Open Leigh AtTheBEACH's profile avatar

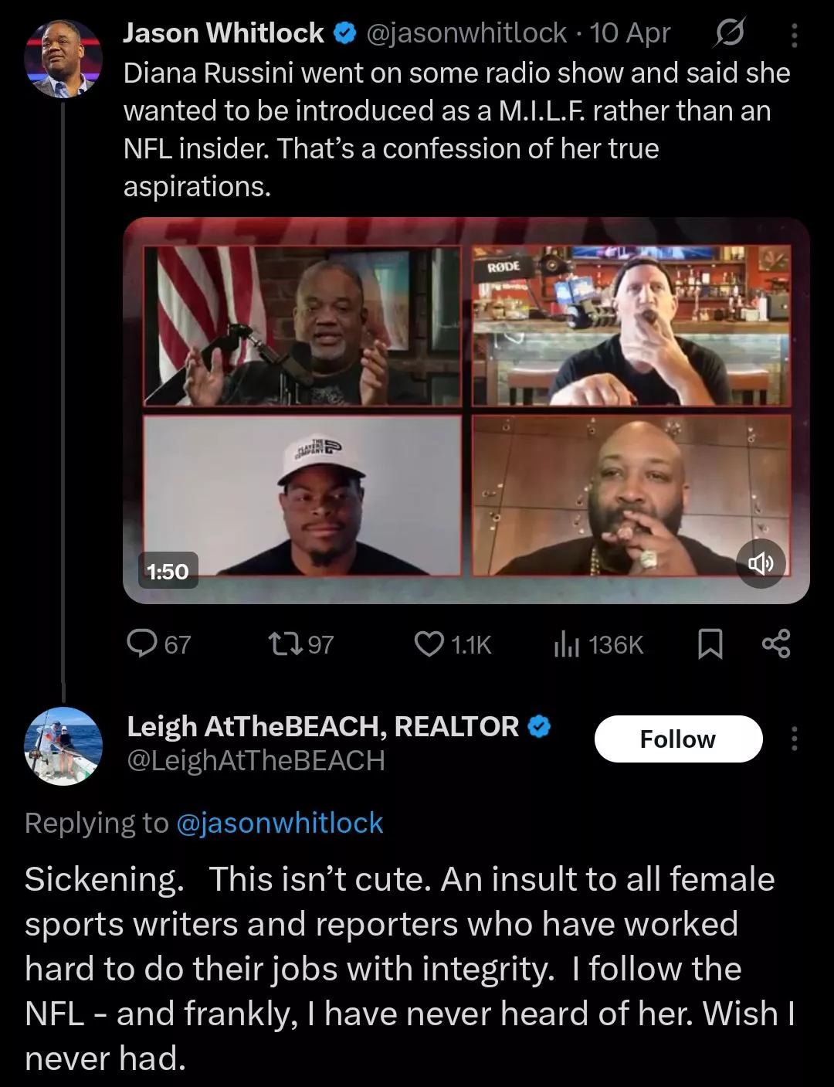(63, 746)
